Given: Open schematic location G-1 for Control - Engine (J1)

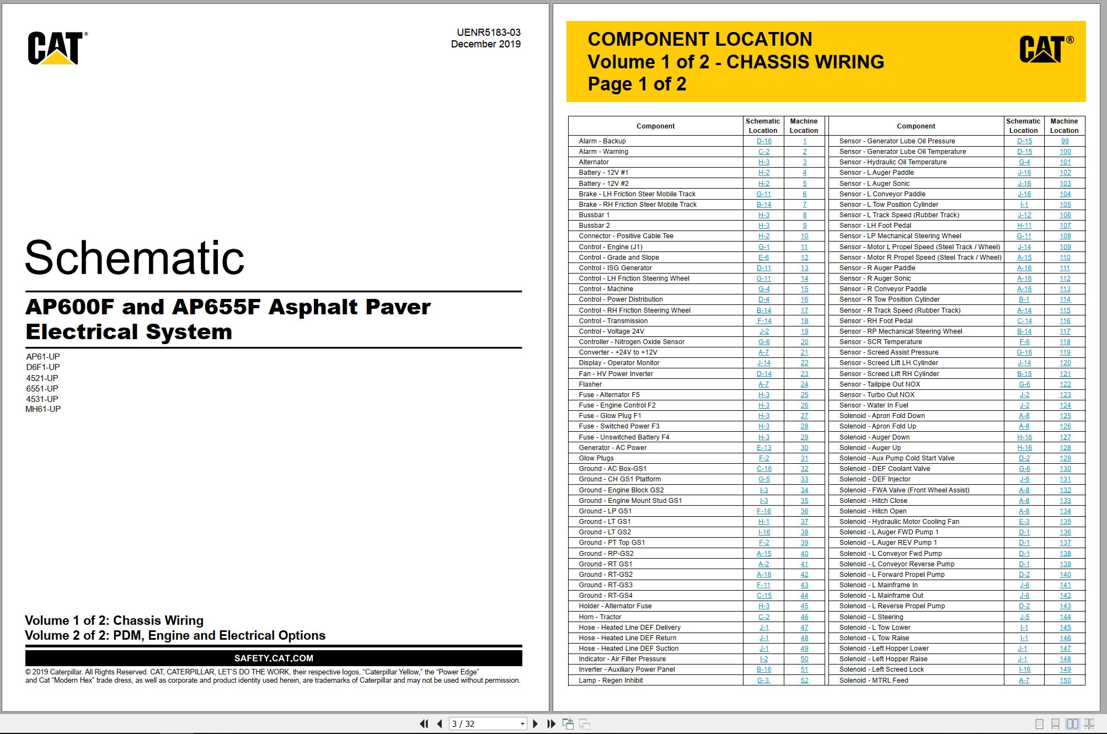Looking at the screenshot, I should [x=764, y=247].
